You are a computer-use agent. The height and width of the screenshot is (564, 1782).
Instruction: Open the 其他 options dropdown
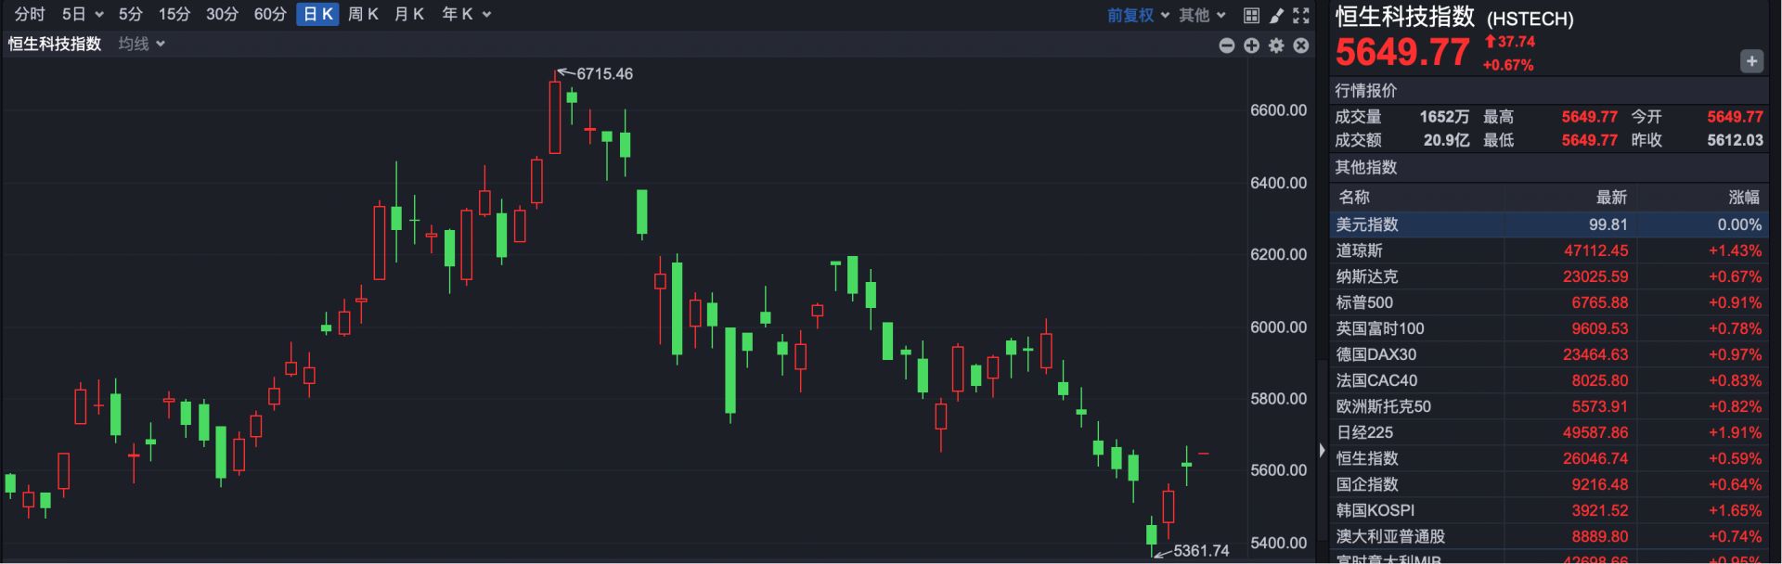[1202, 15]
